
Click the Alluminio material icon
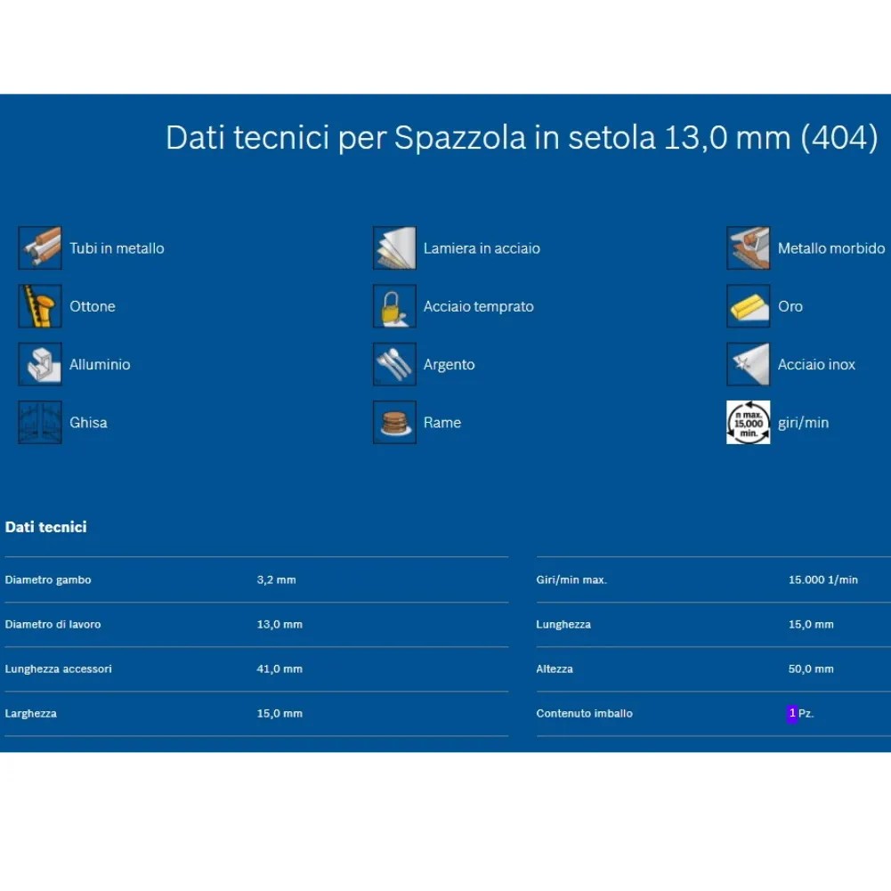pos(40,364)
